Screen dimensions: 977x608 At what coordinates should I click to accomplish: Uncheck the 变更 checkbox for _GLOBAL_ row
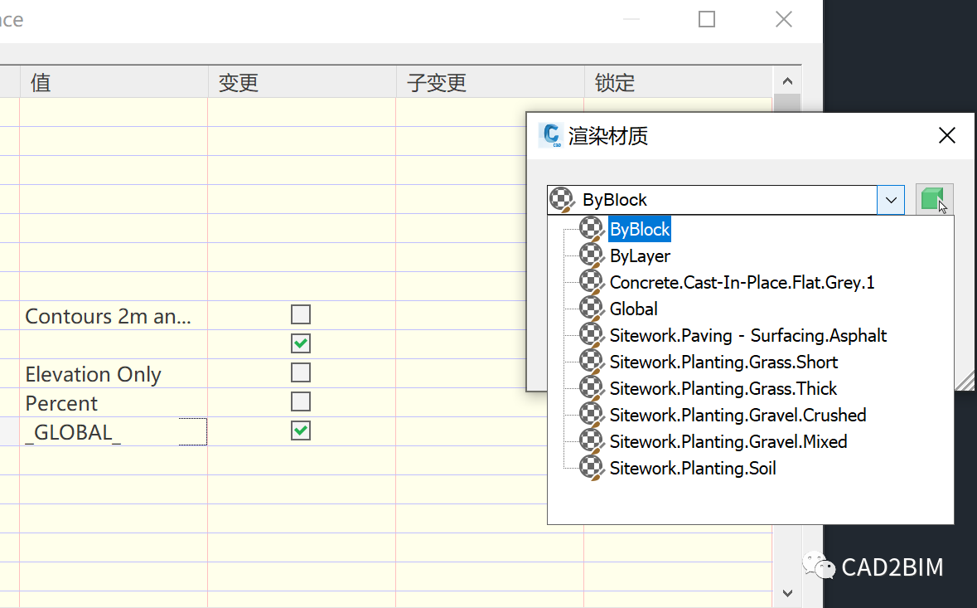301,430
